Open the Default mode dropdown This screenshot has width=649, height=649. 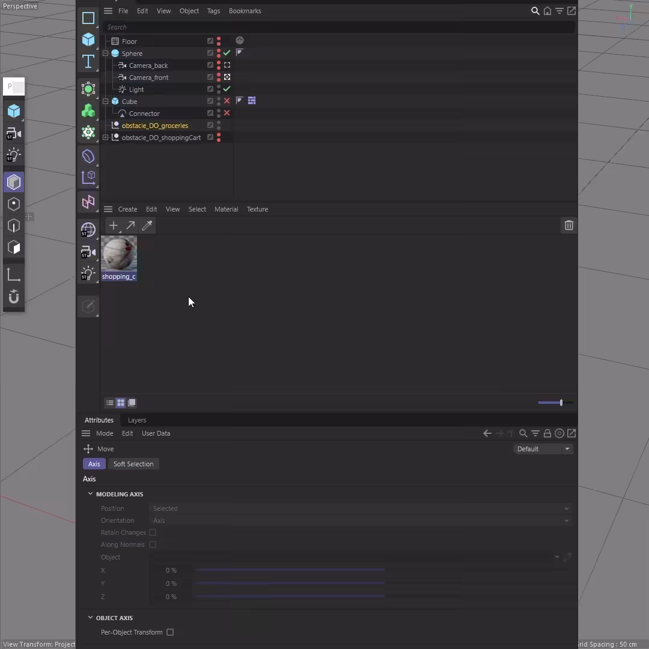(x=543, y=449)
